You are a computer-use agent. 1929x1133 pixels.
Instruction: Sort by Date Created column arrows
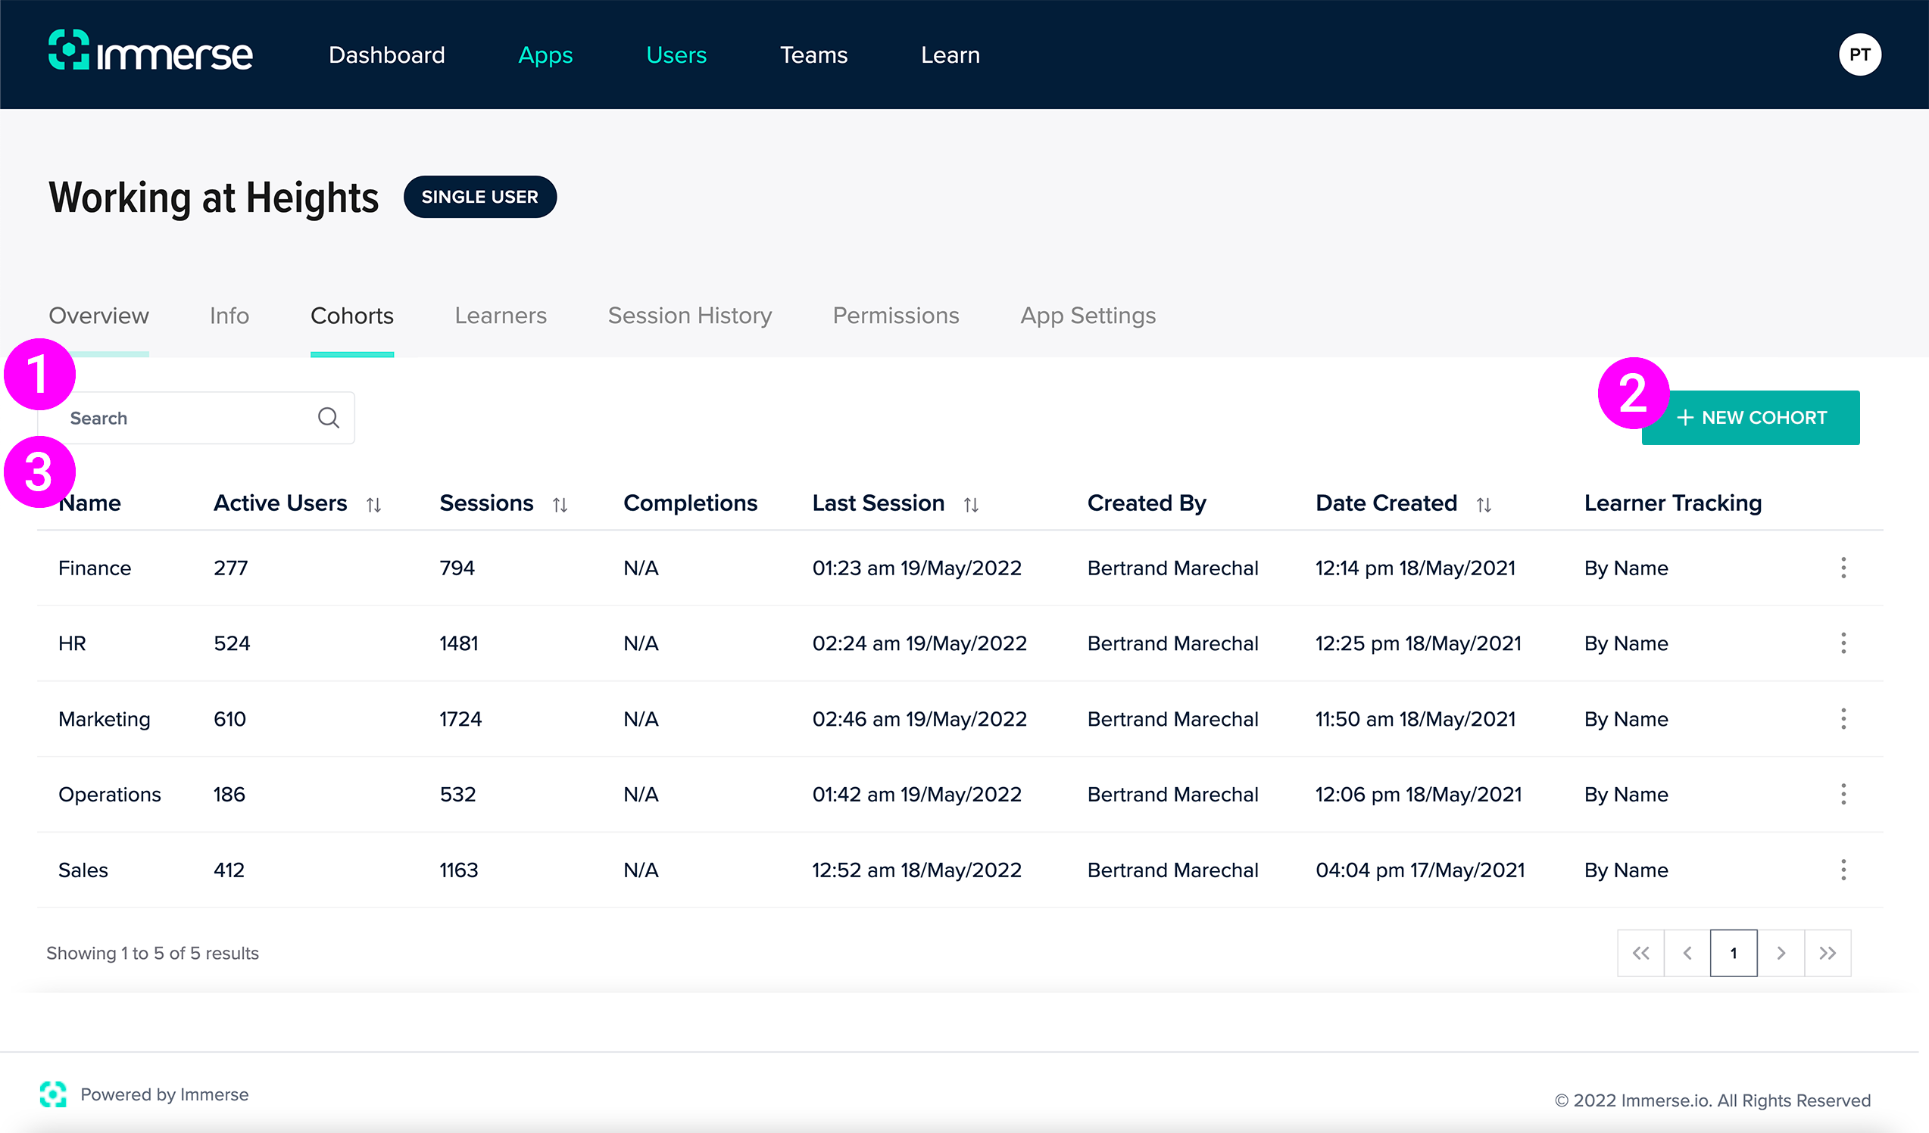point(1484,504)
